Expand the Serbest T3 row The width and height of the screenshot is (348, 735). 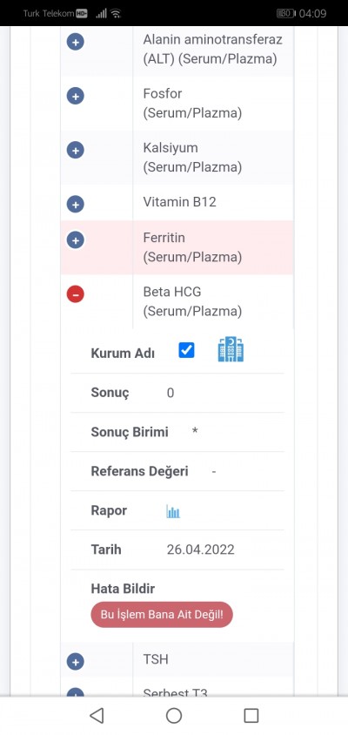[76, 692]
